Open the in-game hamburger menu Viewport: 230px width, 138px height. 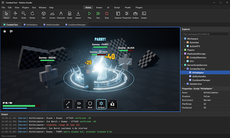coord(5,31)
